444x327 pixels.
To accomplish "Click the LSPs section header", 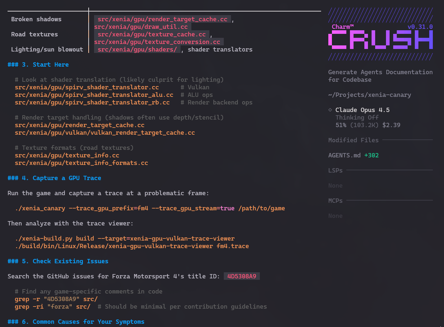I will click(x=335, y=170).
